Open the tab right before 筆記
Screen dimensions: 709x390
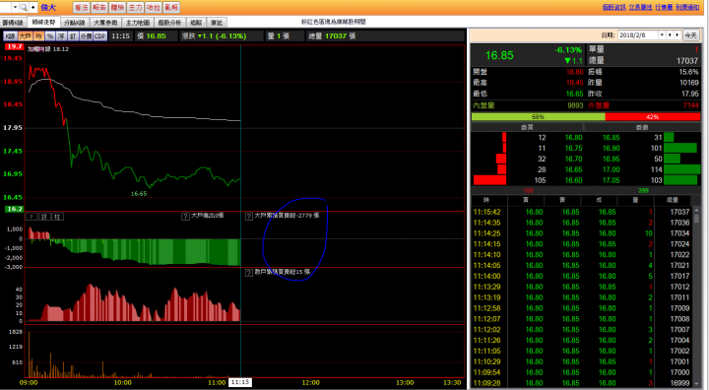pos(196,23)
